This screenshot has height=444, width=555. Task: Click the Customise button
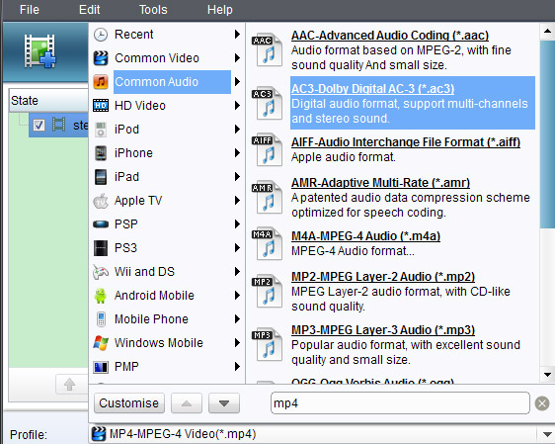tap(129, 403)
